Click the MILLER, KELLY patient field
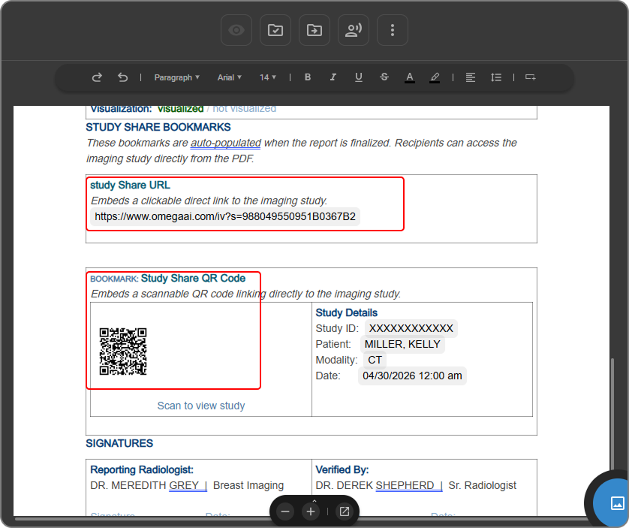Viewport: 629px width, 528px height. point(402,344)
